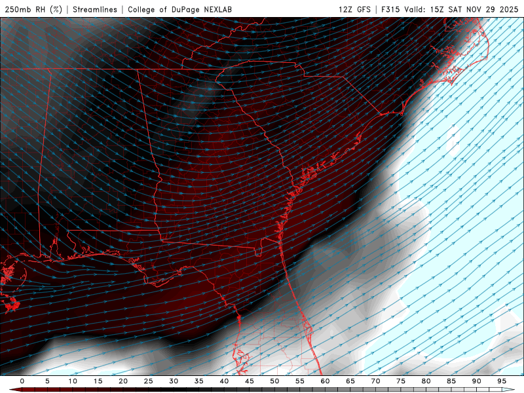Choose the "70" scale value

pos(375,381)
